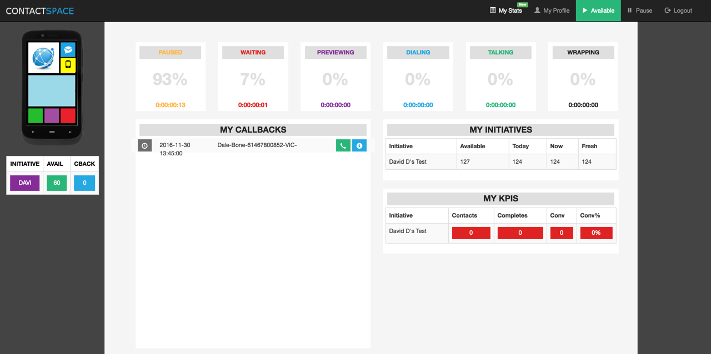Click the DIALING status card header
The width and height of the screenshot is (711, 354).
(x=418, y=52)
